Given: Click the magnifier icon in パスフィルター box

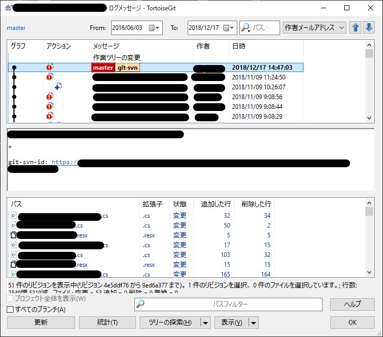Looking at the screenshot, I should [140, 304].
